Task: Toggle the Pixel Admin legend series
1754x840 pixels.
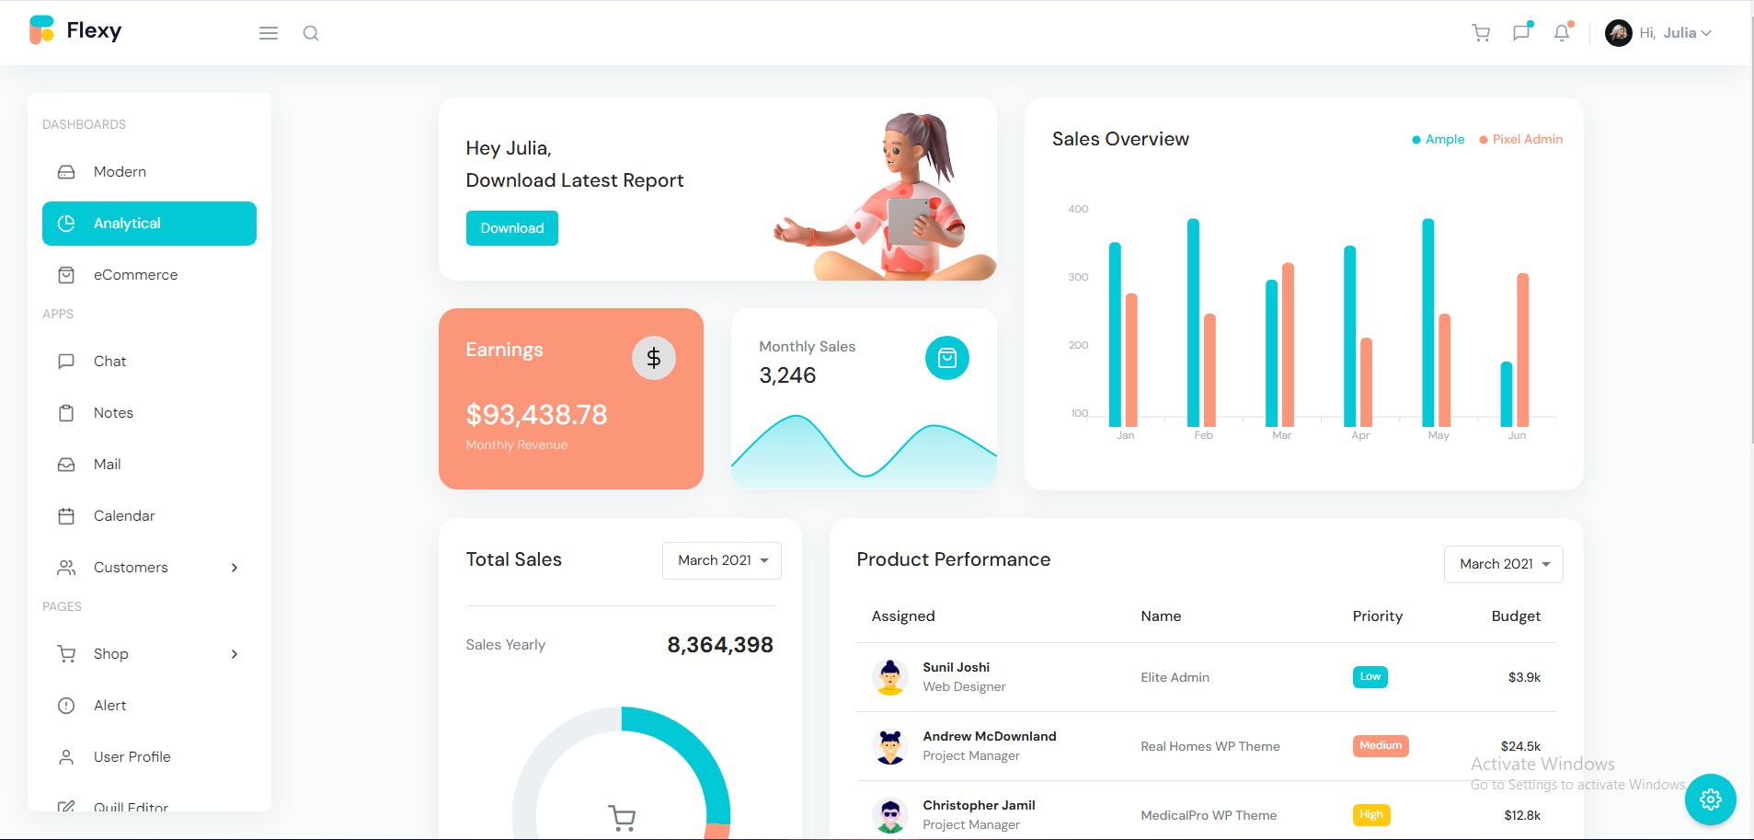Action: (1521, 139)
